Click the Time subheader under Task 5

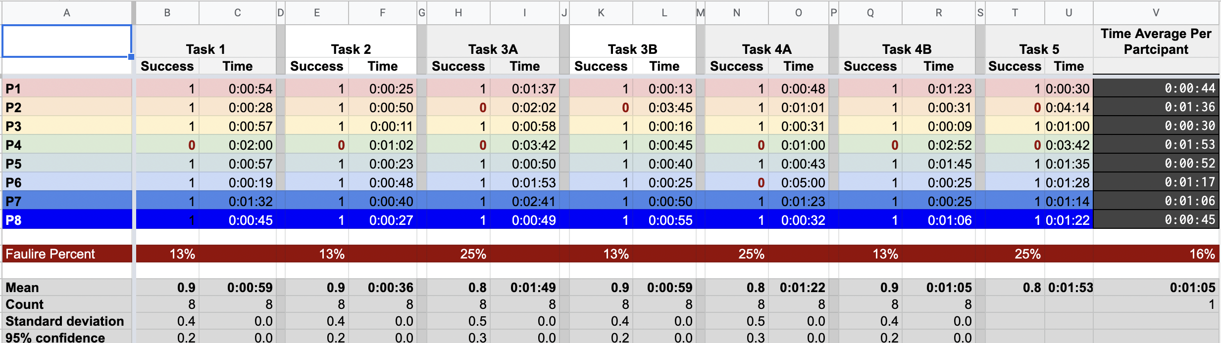1068,66
